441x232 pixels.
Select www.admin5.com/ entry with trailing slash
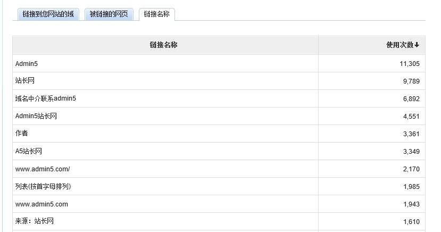point(43,169)
